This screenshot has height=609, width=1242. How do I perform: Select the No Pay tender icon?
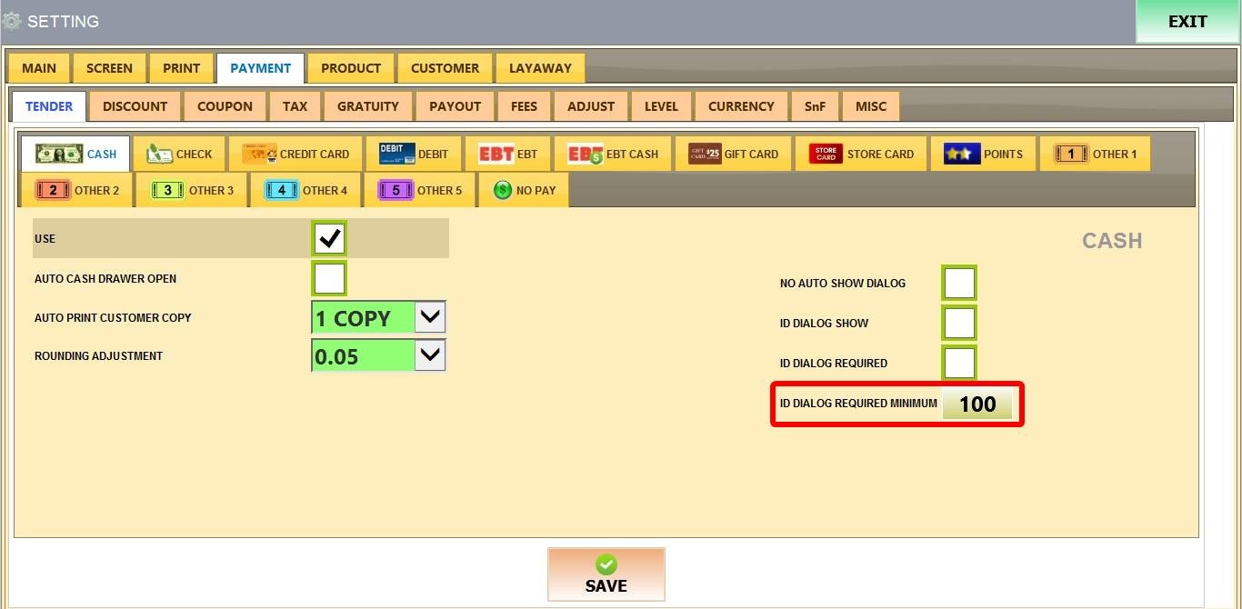(503, 190)
